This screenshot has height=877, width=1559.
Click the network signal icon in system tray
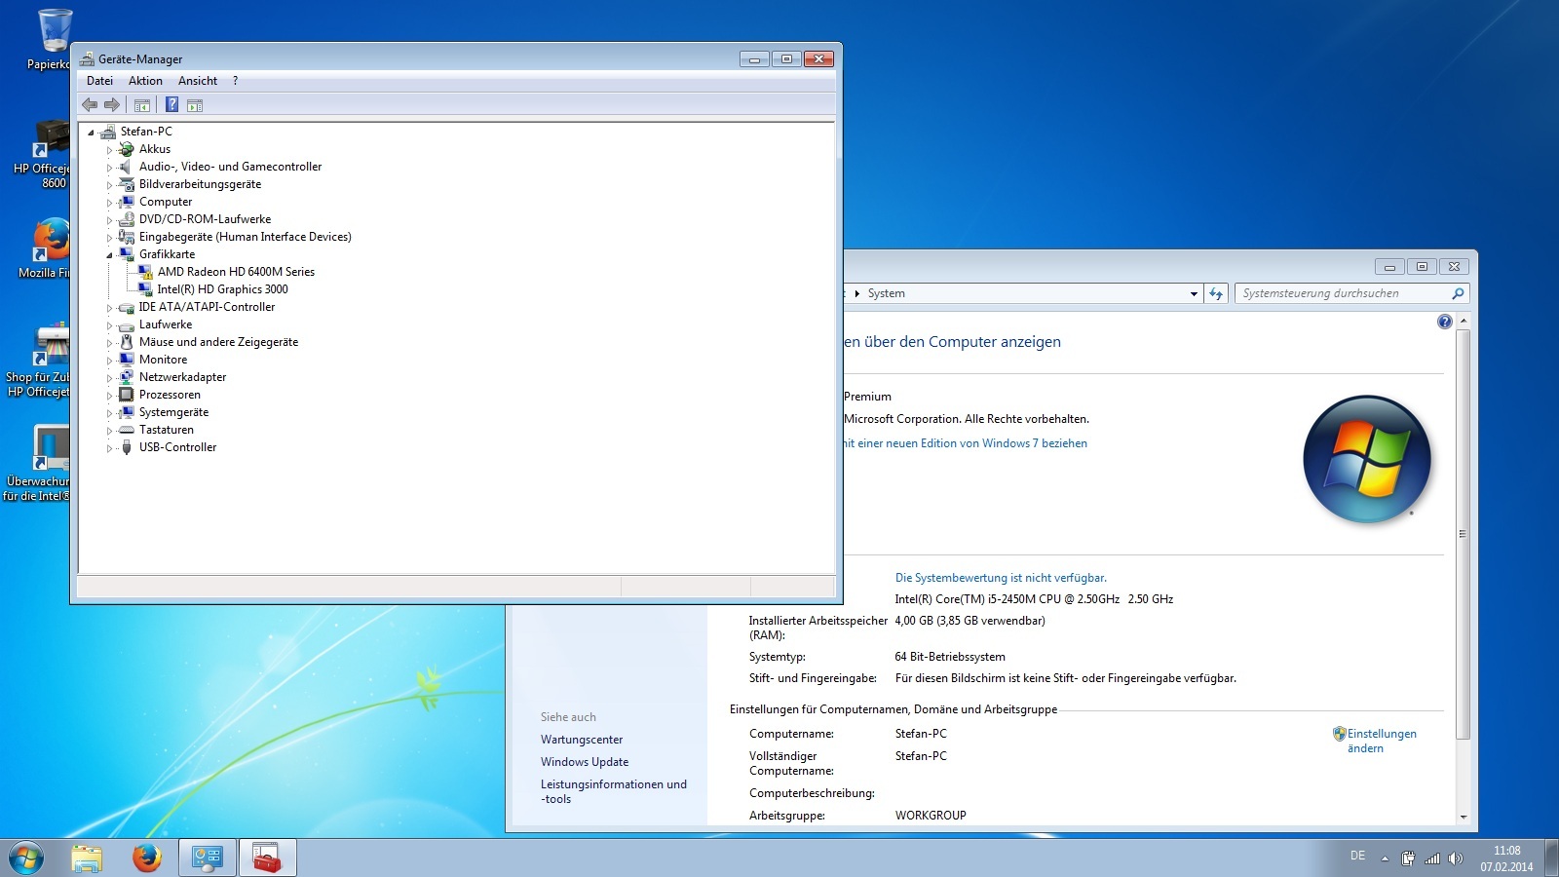(1431, 858)
